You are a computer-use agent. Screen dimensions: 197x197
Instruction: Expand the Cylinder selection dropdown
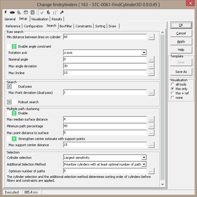[x=144, y=158]
